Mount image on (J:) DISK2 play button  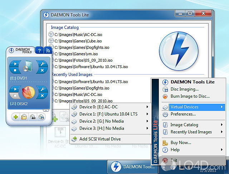[15, 89]
